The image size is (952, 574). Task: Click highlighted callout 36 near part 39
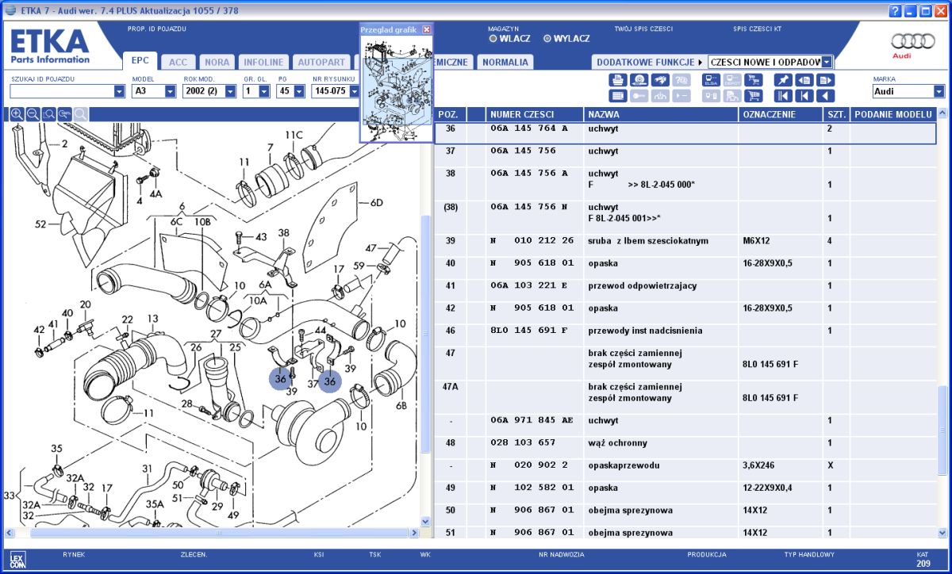click(280, 379)
